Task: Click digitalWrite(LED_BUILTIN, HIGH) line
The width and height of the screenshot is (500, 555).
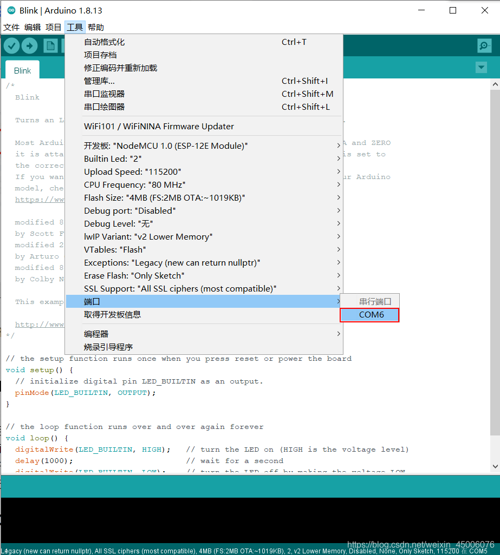Action: tap(93, 449)
